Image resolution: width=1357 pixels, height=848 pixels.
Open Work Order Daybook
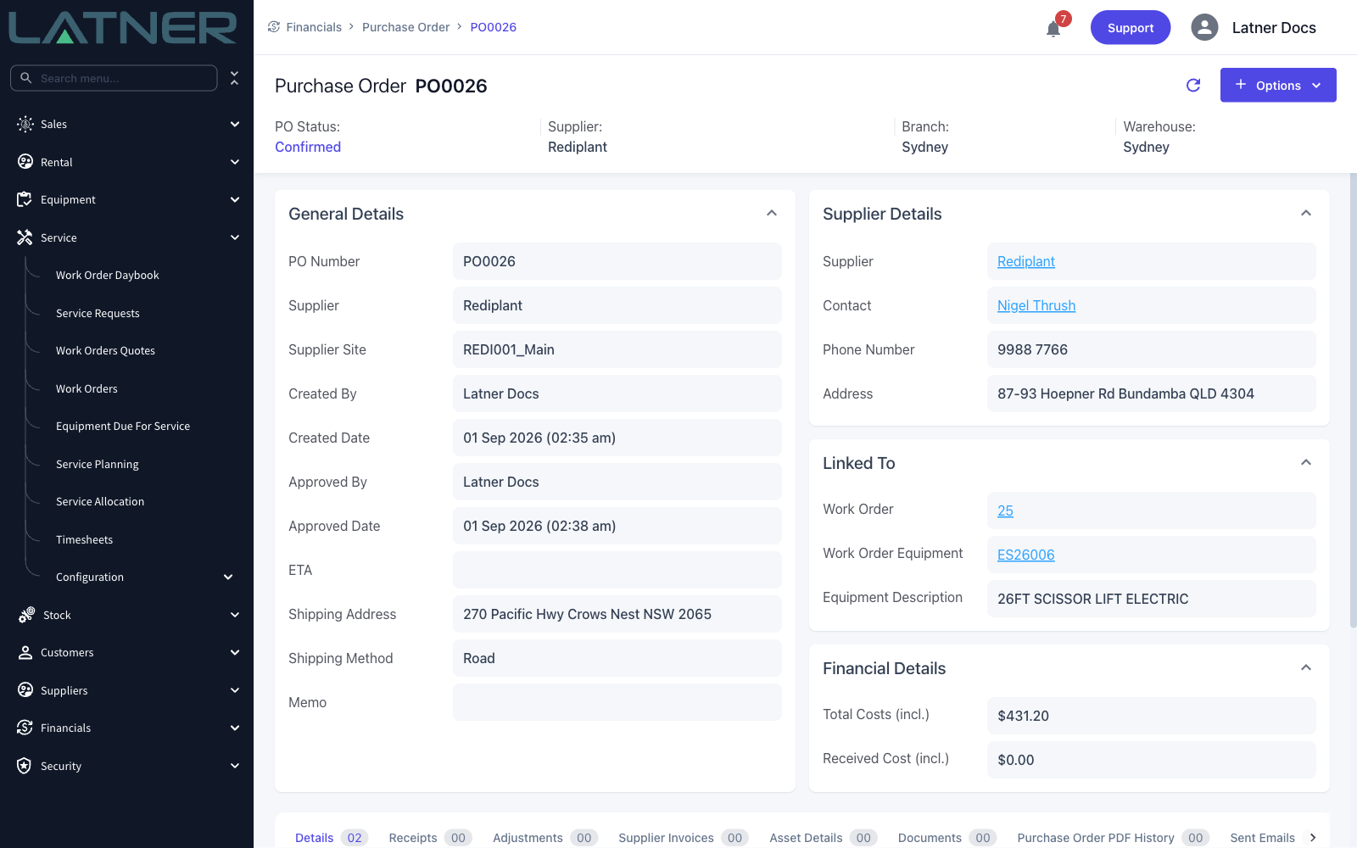[x=108, y=275]
